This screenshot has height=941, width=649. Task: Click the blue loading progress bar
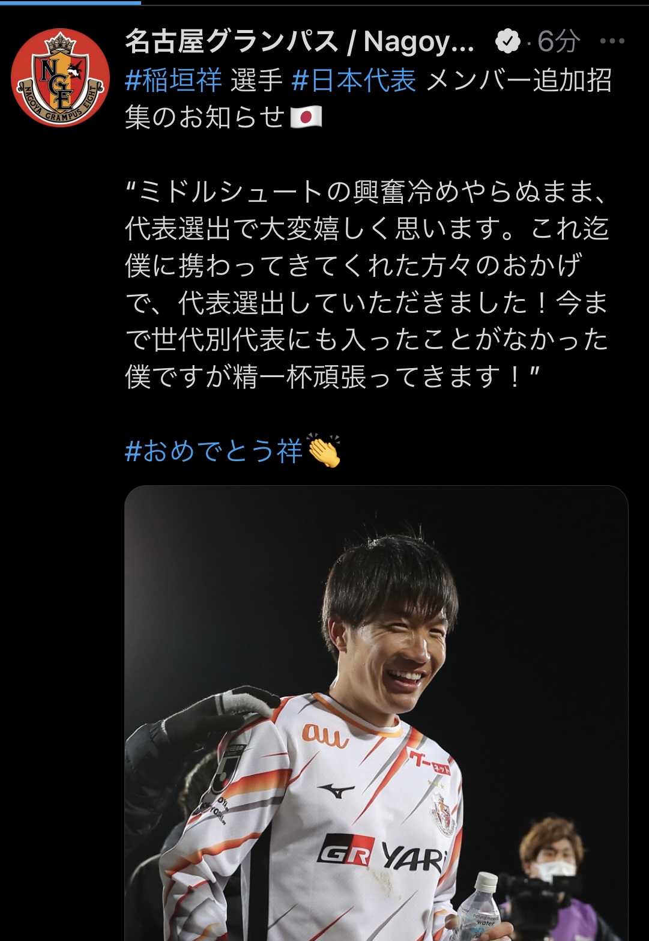pyautogui.click(x=70, y=2)
